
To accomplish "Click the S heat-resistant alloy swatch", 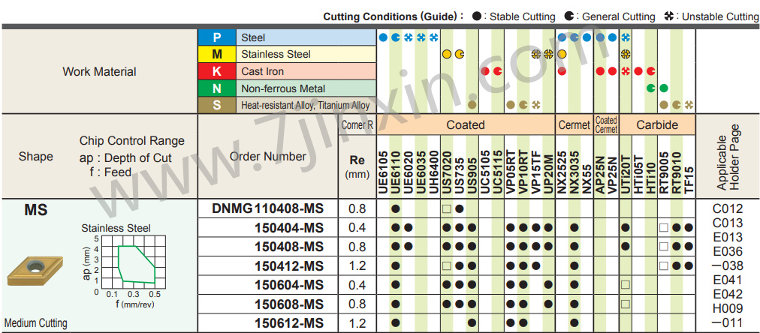I will 216,105.
